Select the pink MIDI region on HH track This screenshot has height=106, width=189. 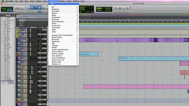pos(136,87)
